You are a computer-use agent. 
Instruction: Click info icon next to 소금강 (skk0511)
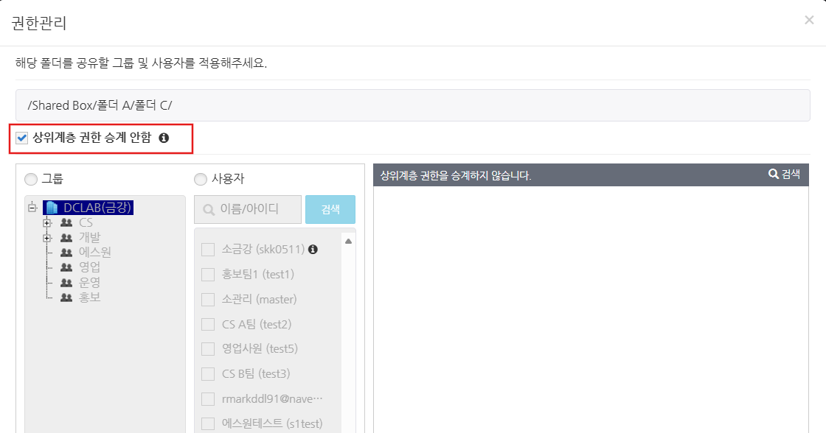313,250
